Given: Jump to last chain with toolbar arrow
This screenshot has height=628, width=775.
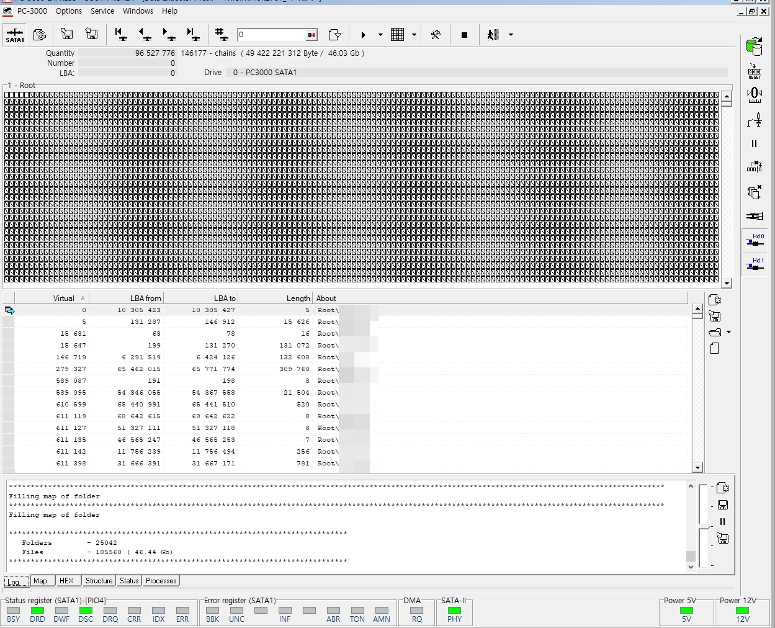Looking at the screenshot, I should click(x=192, y=35).
